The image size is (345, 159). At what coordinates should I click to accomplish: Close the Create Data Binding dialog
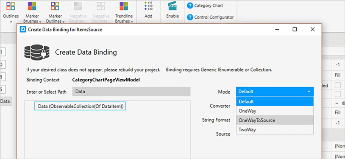[x=312, y=29]
